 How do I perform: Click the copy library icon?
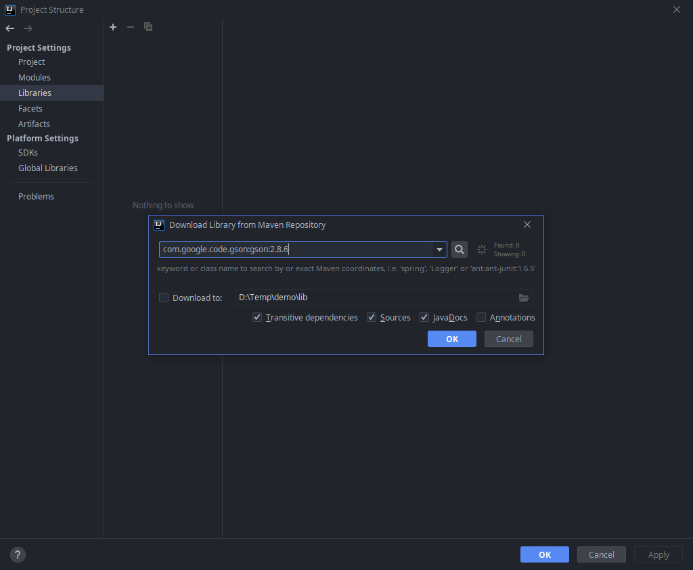(x=148, y=27)
